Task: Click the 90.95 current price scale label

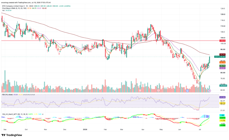Action: (x=222, y=57)
